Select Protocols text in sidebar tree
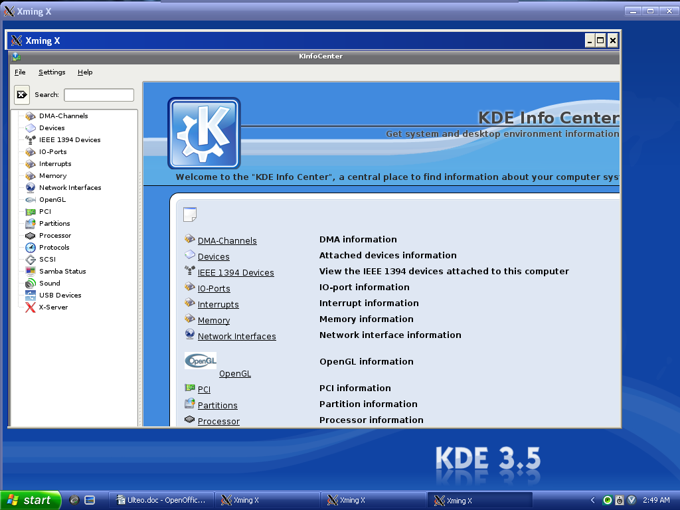This screenshot has height=510, width=680. point(54,248)
